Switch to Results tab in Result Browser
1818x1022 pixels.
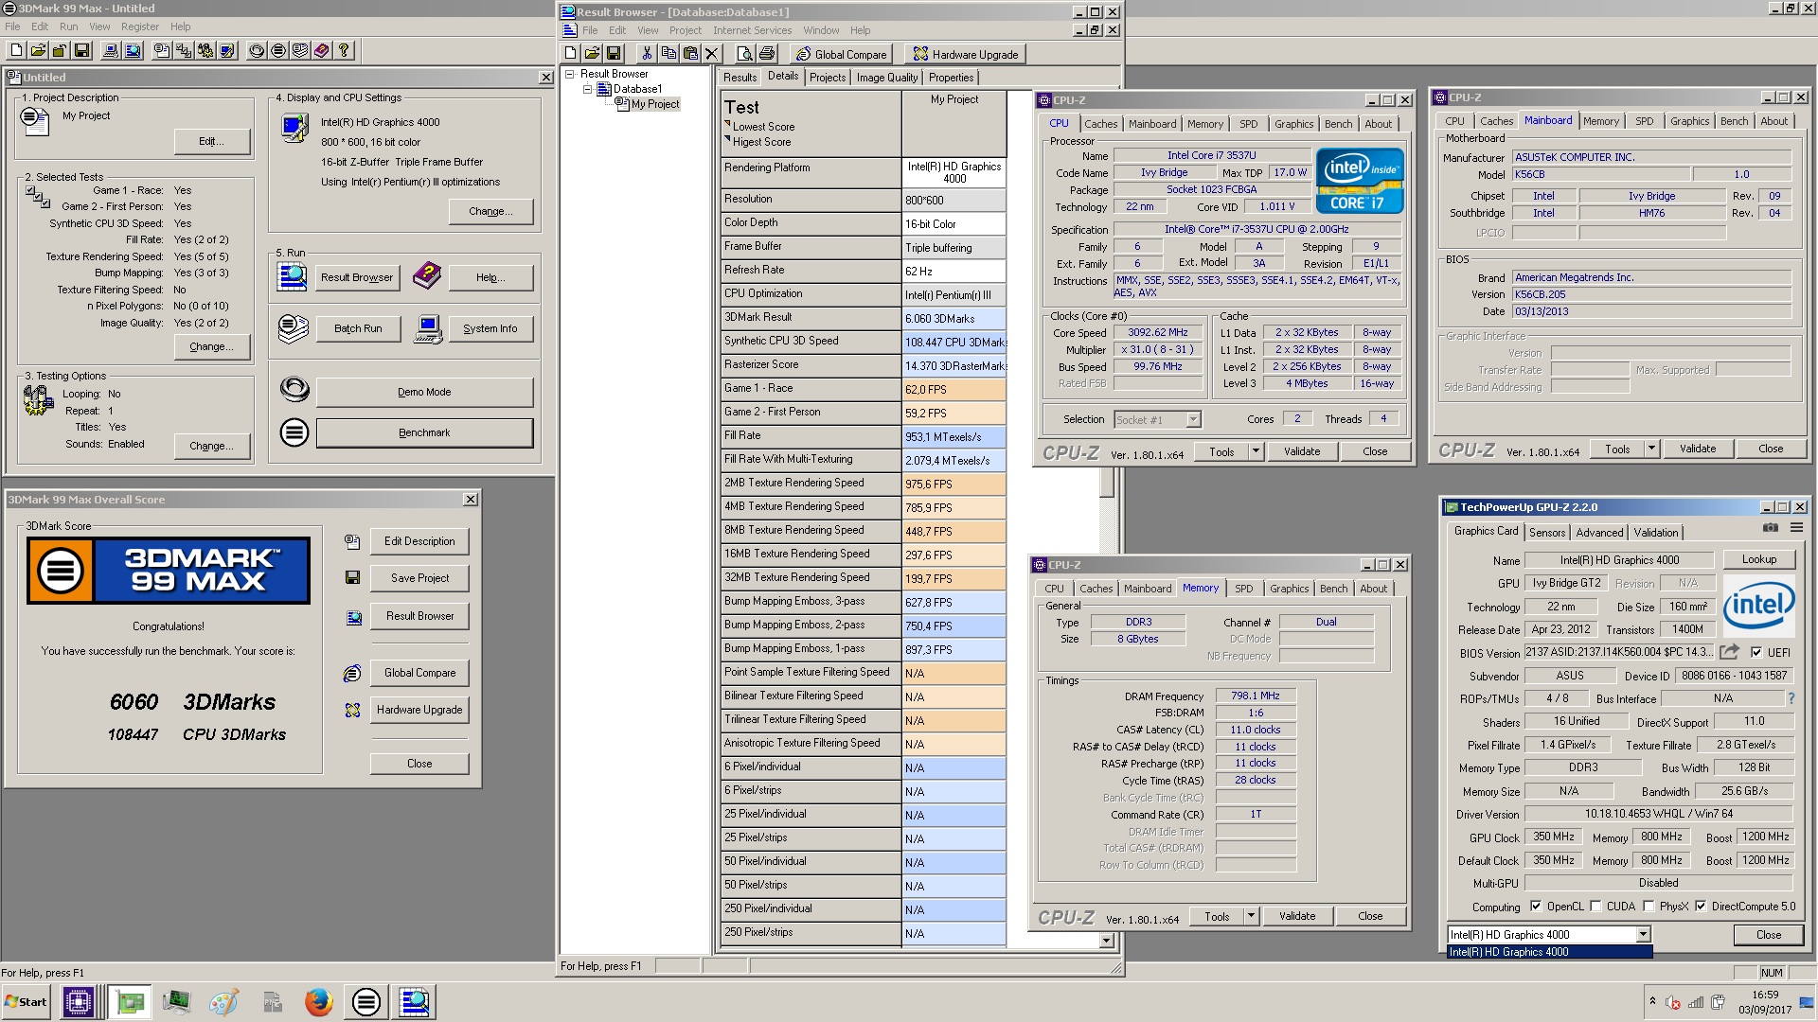click(740, 78)
